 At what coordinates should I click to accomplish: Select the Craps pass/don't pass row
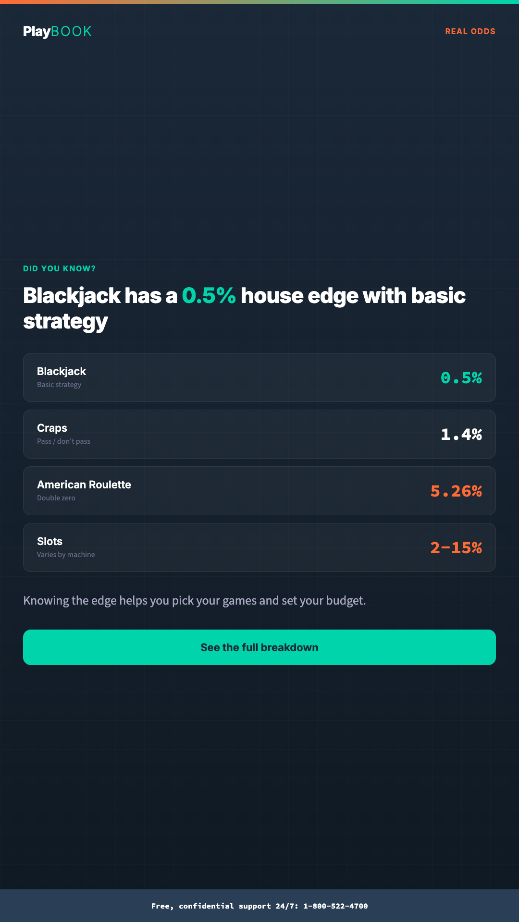pyautogui.click(x=259, y=434)
